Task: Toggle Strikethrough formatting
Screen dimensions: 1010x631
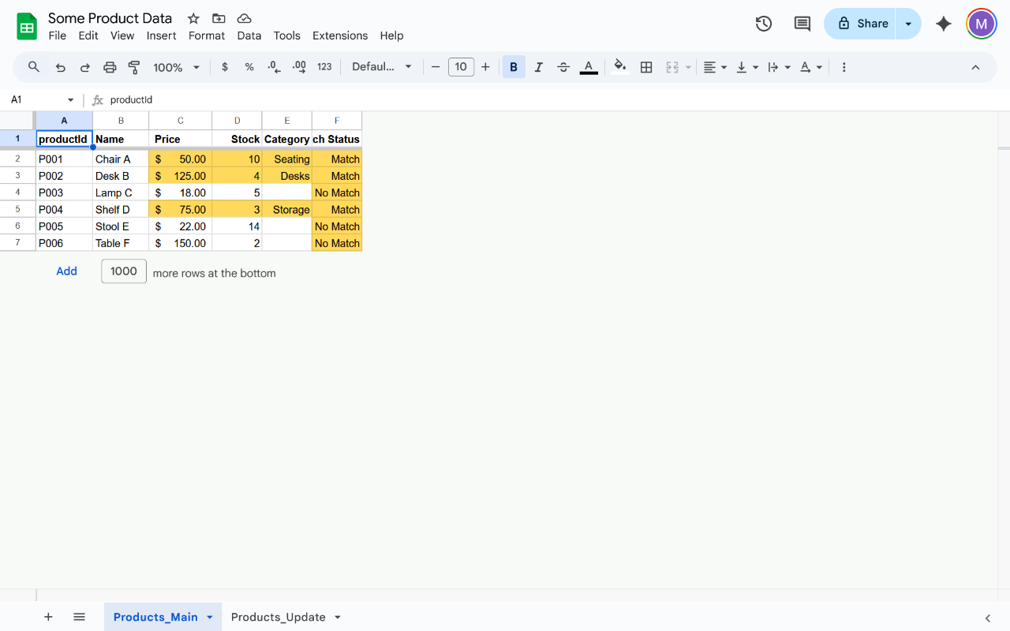Action: pyautogui.click(x=563, y=68)
